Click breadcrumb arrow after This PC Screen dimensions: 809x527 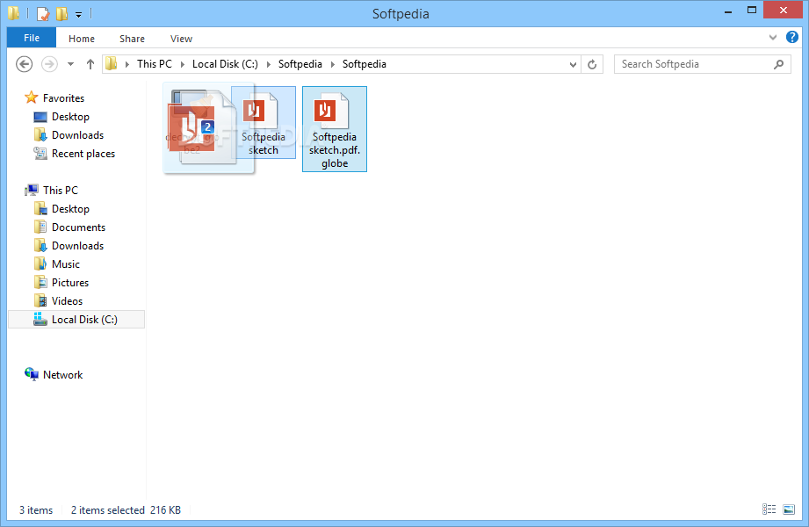183,64
